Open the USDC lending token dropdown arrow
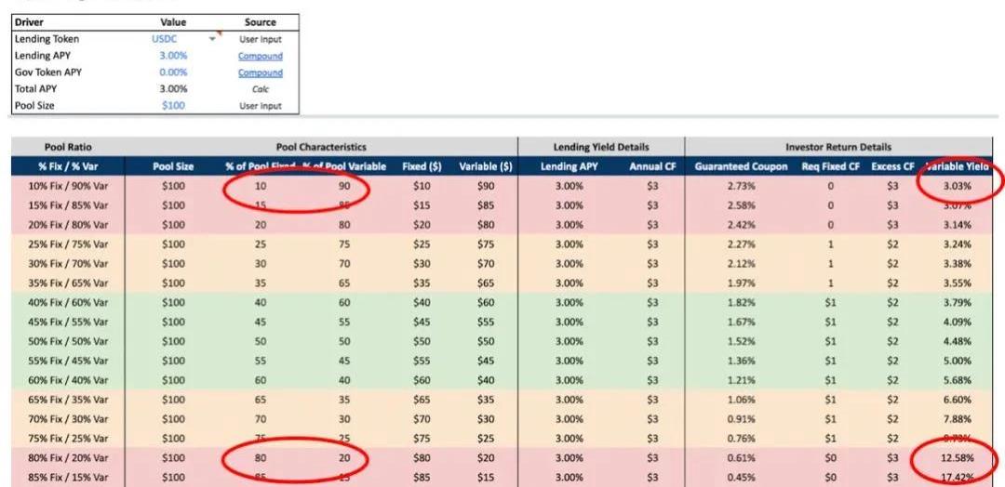Screen dimensions: 1005x487 coord(212,39)
